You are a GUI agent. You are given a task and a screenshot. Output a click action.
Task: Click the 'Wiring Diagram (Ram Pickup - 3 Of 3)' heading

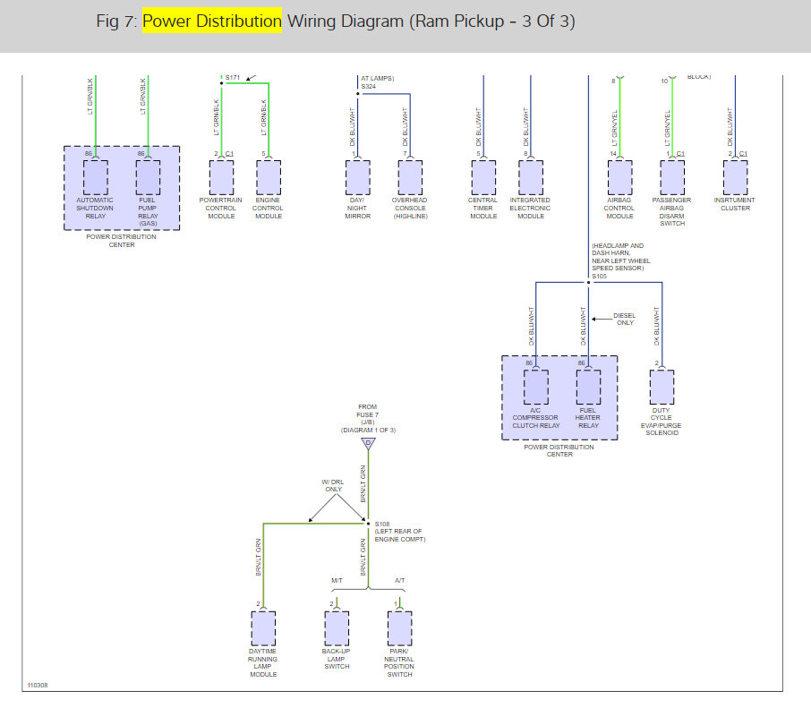coord(431,21)
